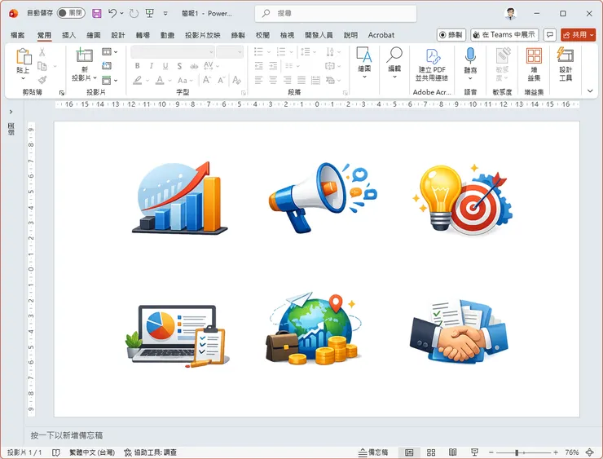Click the language 繁體中文 (台灣) indicator
This screenshot has height=459, width=603.
click(92, 452)
